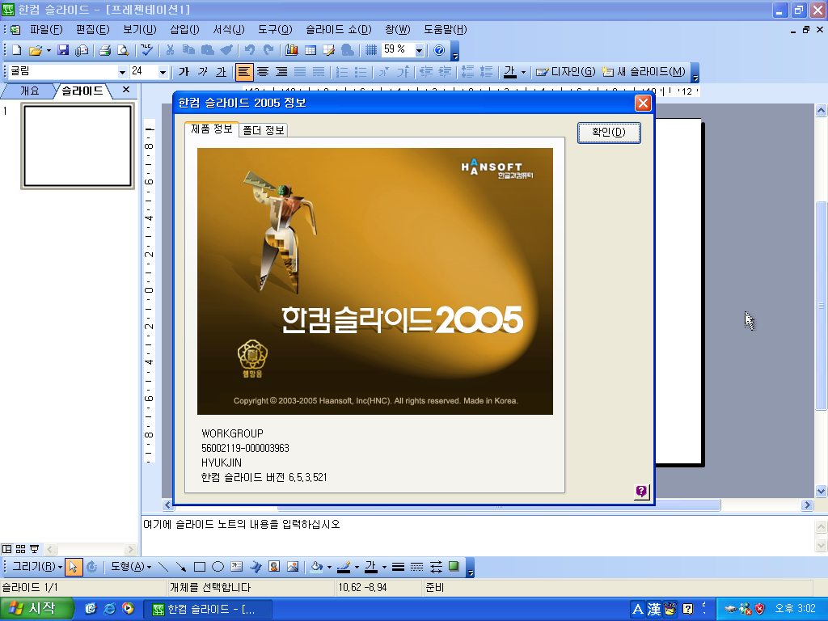Open dash style options icon

416,567
